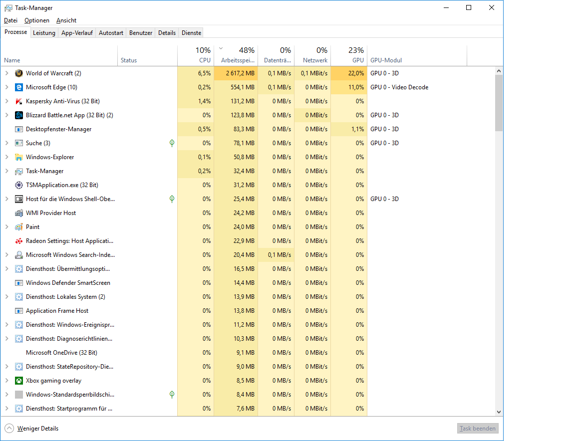Click the scrollbar down arrow
This screenshot has height=441, width=575.
(499, 412)
